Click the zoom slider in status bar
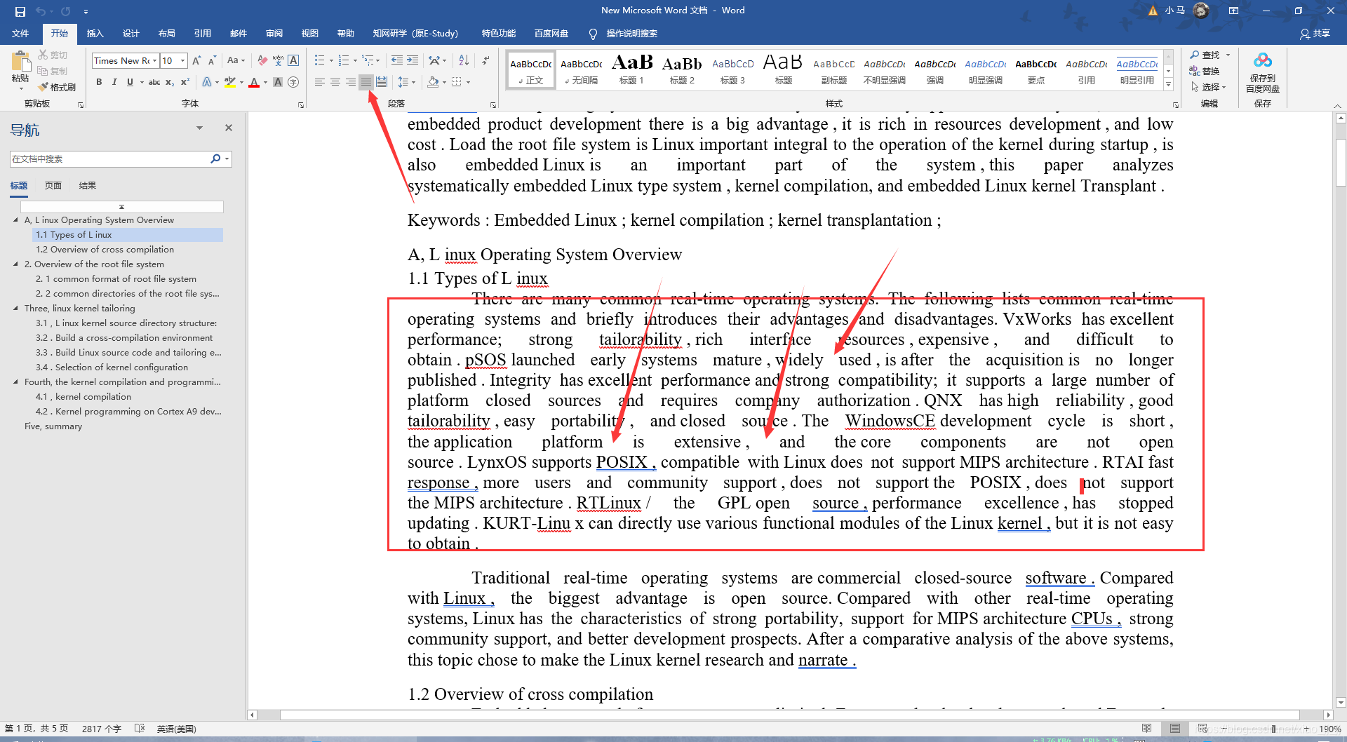 [x=1273, y=729]
